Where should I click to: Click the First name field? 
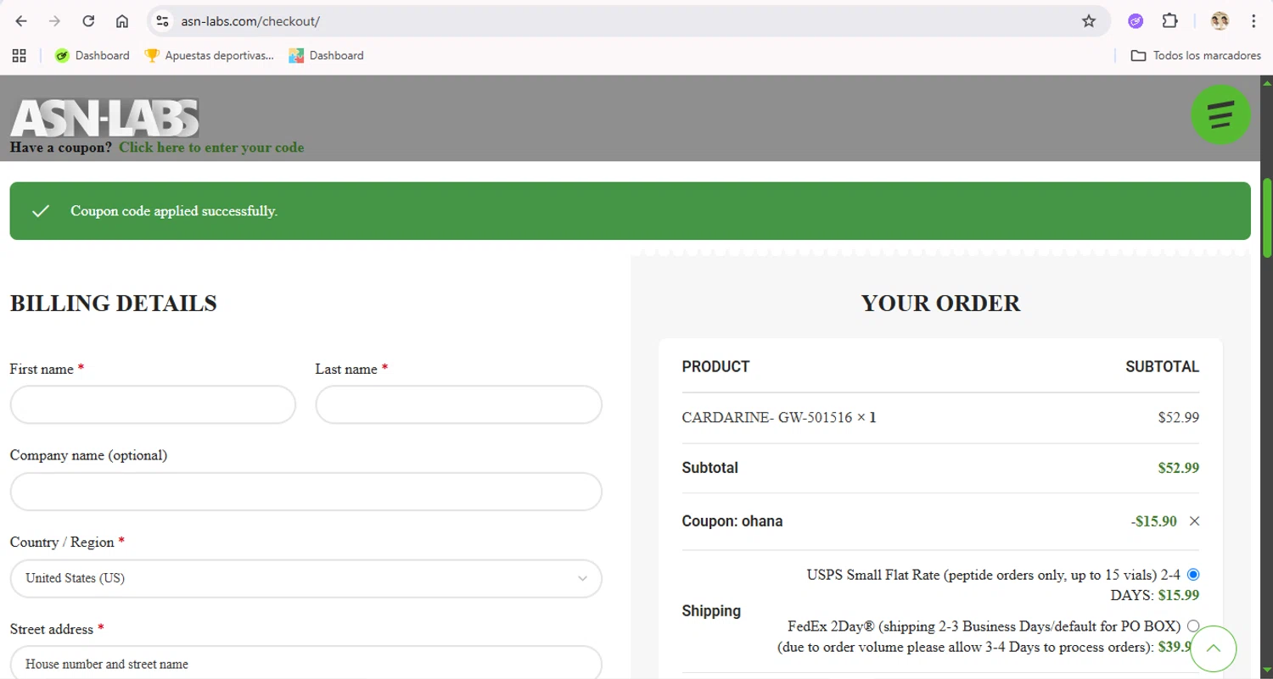153,405
